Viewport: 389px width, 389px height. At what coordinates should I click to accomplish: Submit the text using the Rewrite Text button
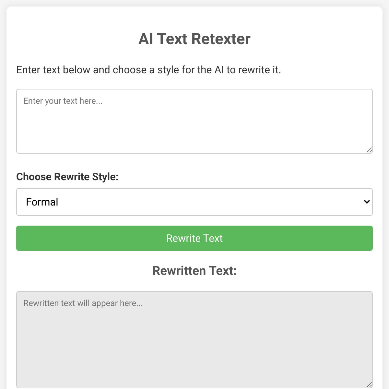194,238
